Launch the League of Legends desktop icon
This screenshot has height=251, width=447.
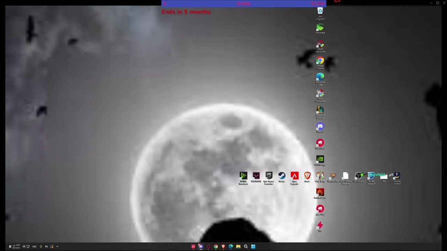pos(320,113)
